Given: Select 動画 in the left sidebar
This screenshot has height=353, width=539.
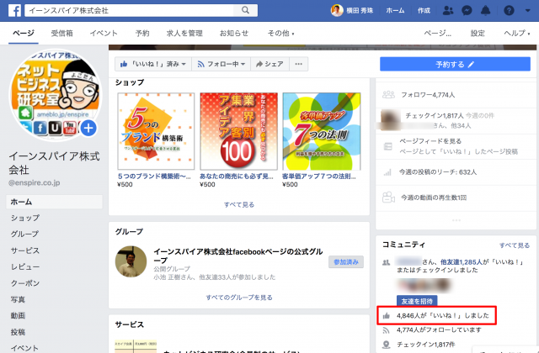Looking at the screenshot, I should [18, 316].
